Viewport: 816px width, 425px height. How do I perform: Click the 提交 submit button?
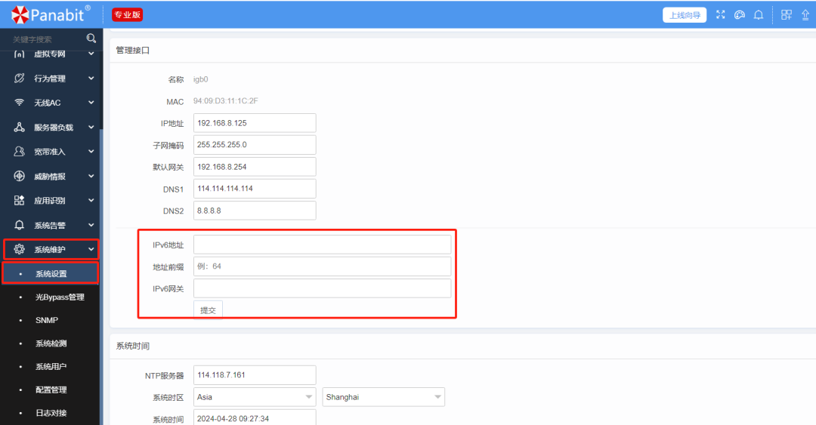[208, 310]
